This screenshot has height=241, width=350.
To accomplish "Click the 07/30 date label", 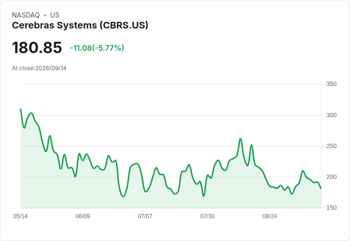I will pyautogui.click(x=207, y=216).
